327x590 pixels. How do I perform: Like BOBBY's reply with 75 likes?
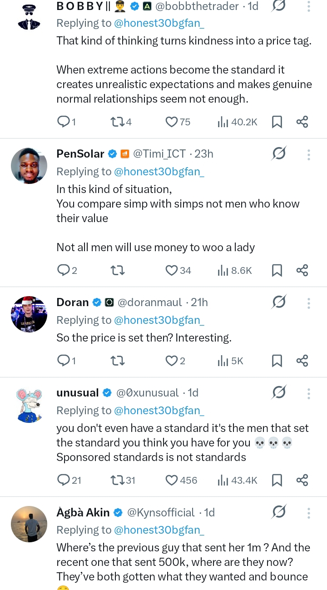tap(172, 122)
